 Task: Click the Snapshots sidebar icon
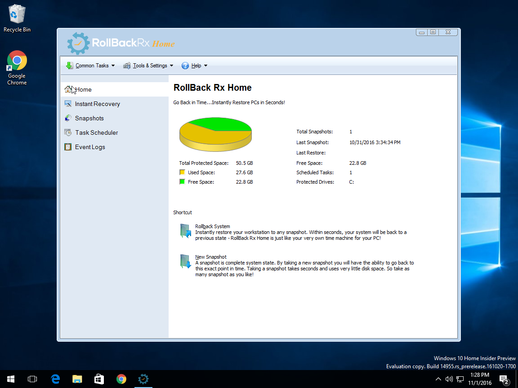coord(68,118)
